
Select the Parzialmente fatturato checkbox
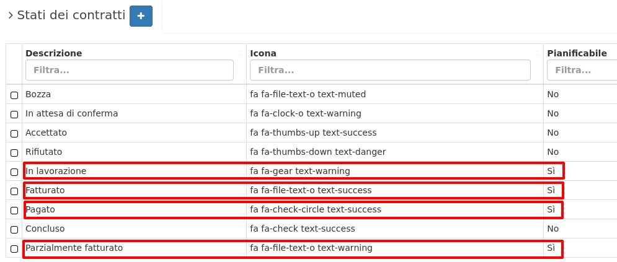point(14,249)
